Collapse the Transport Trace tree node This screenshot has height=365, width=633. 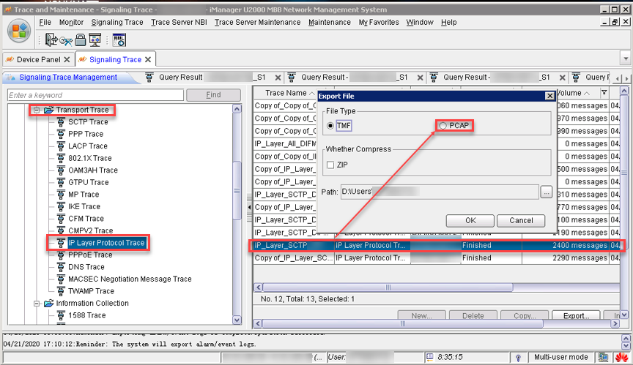coord(36,110)
